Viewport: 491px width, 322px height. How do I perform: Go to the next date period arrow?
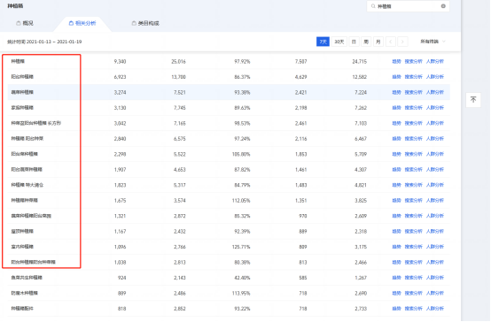click(402, 42)
